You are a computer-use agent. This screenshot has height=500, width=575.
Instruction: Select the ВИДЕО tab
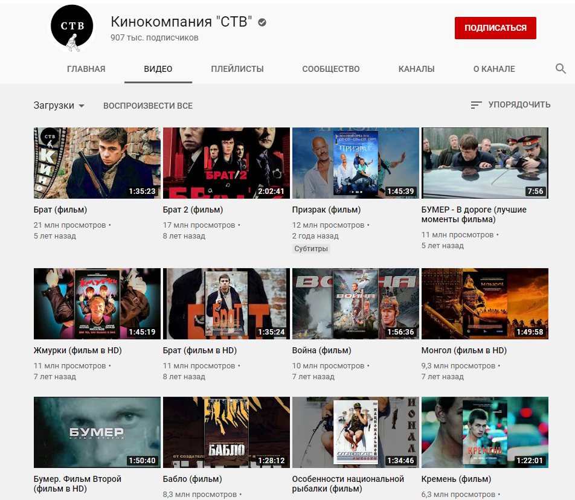(158, 69)
